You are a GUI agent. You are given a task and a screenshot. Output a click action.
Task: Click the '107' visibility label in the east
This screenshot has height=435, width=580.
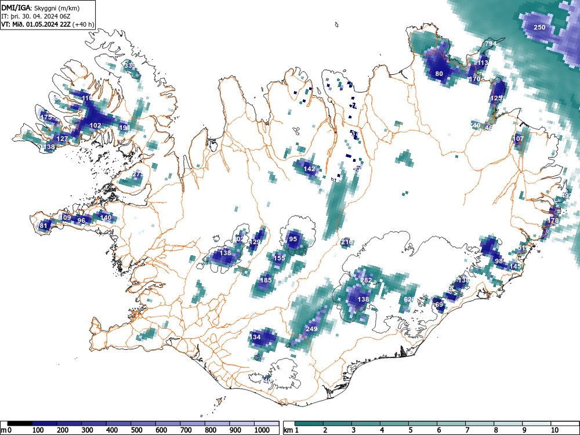pos(519,139)
